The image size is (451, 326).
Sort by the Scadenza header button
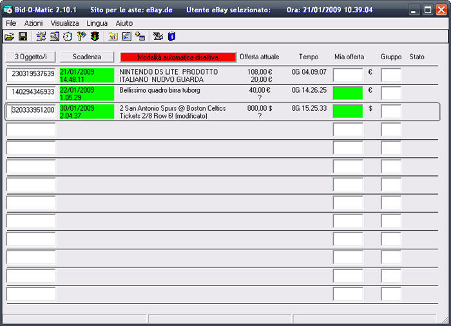point(87,57)
